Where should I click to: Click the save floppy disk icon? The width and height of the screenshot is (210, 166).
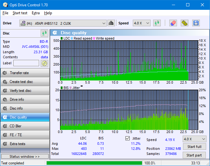pos(196,23)
